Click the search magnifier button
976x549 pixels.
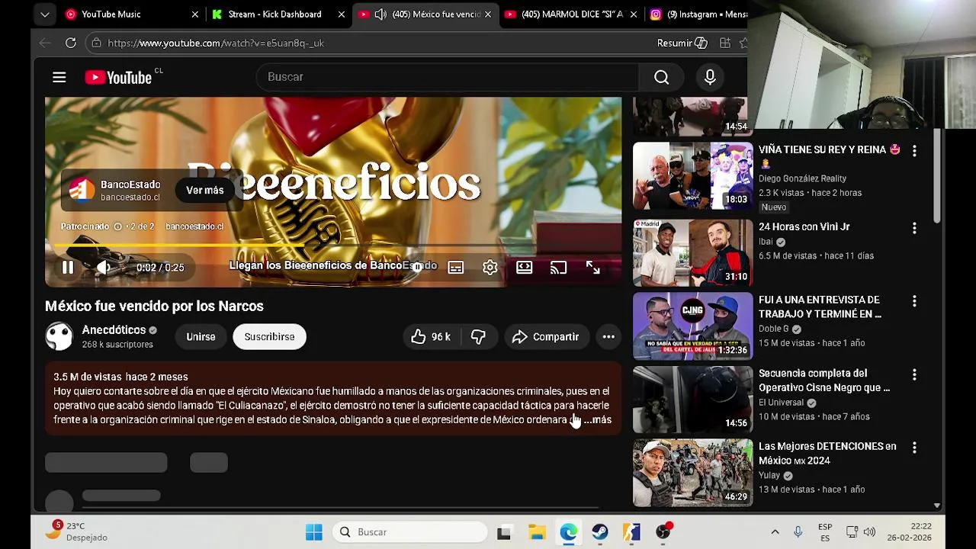click(661, 77)
